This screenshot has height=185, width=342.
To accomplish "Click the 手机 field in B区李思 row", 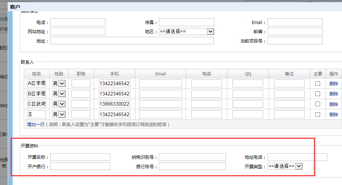I will 114,94.
